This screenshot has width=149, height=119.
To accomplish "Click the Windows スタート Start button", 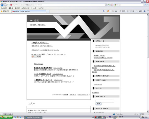I will pos(6,117).
